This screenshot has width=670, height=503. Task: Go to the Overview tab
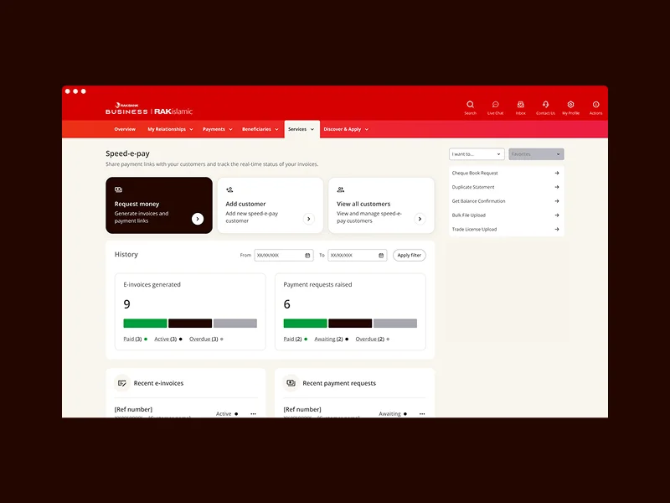(125, 129)
